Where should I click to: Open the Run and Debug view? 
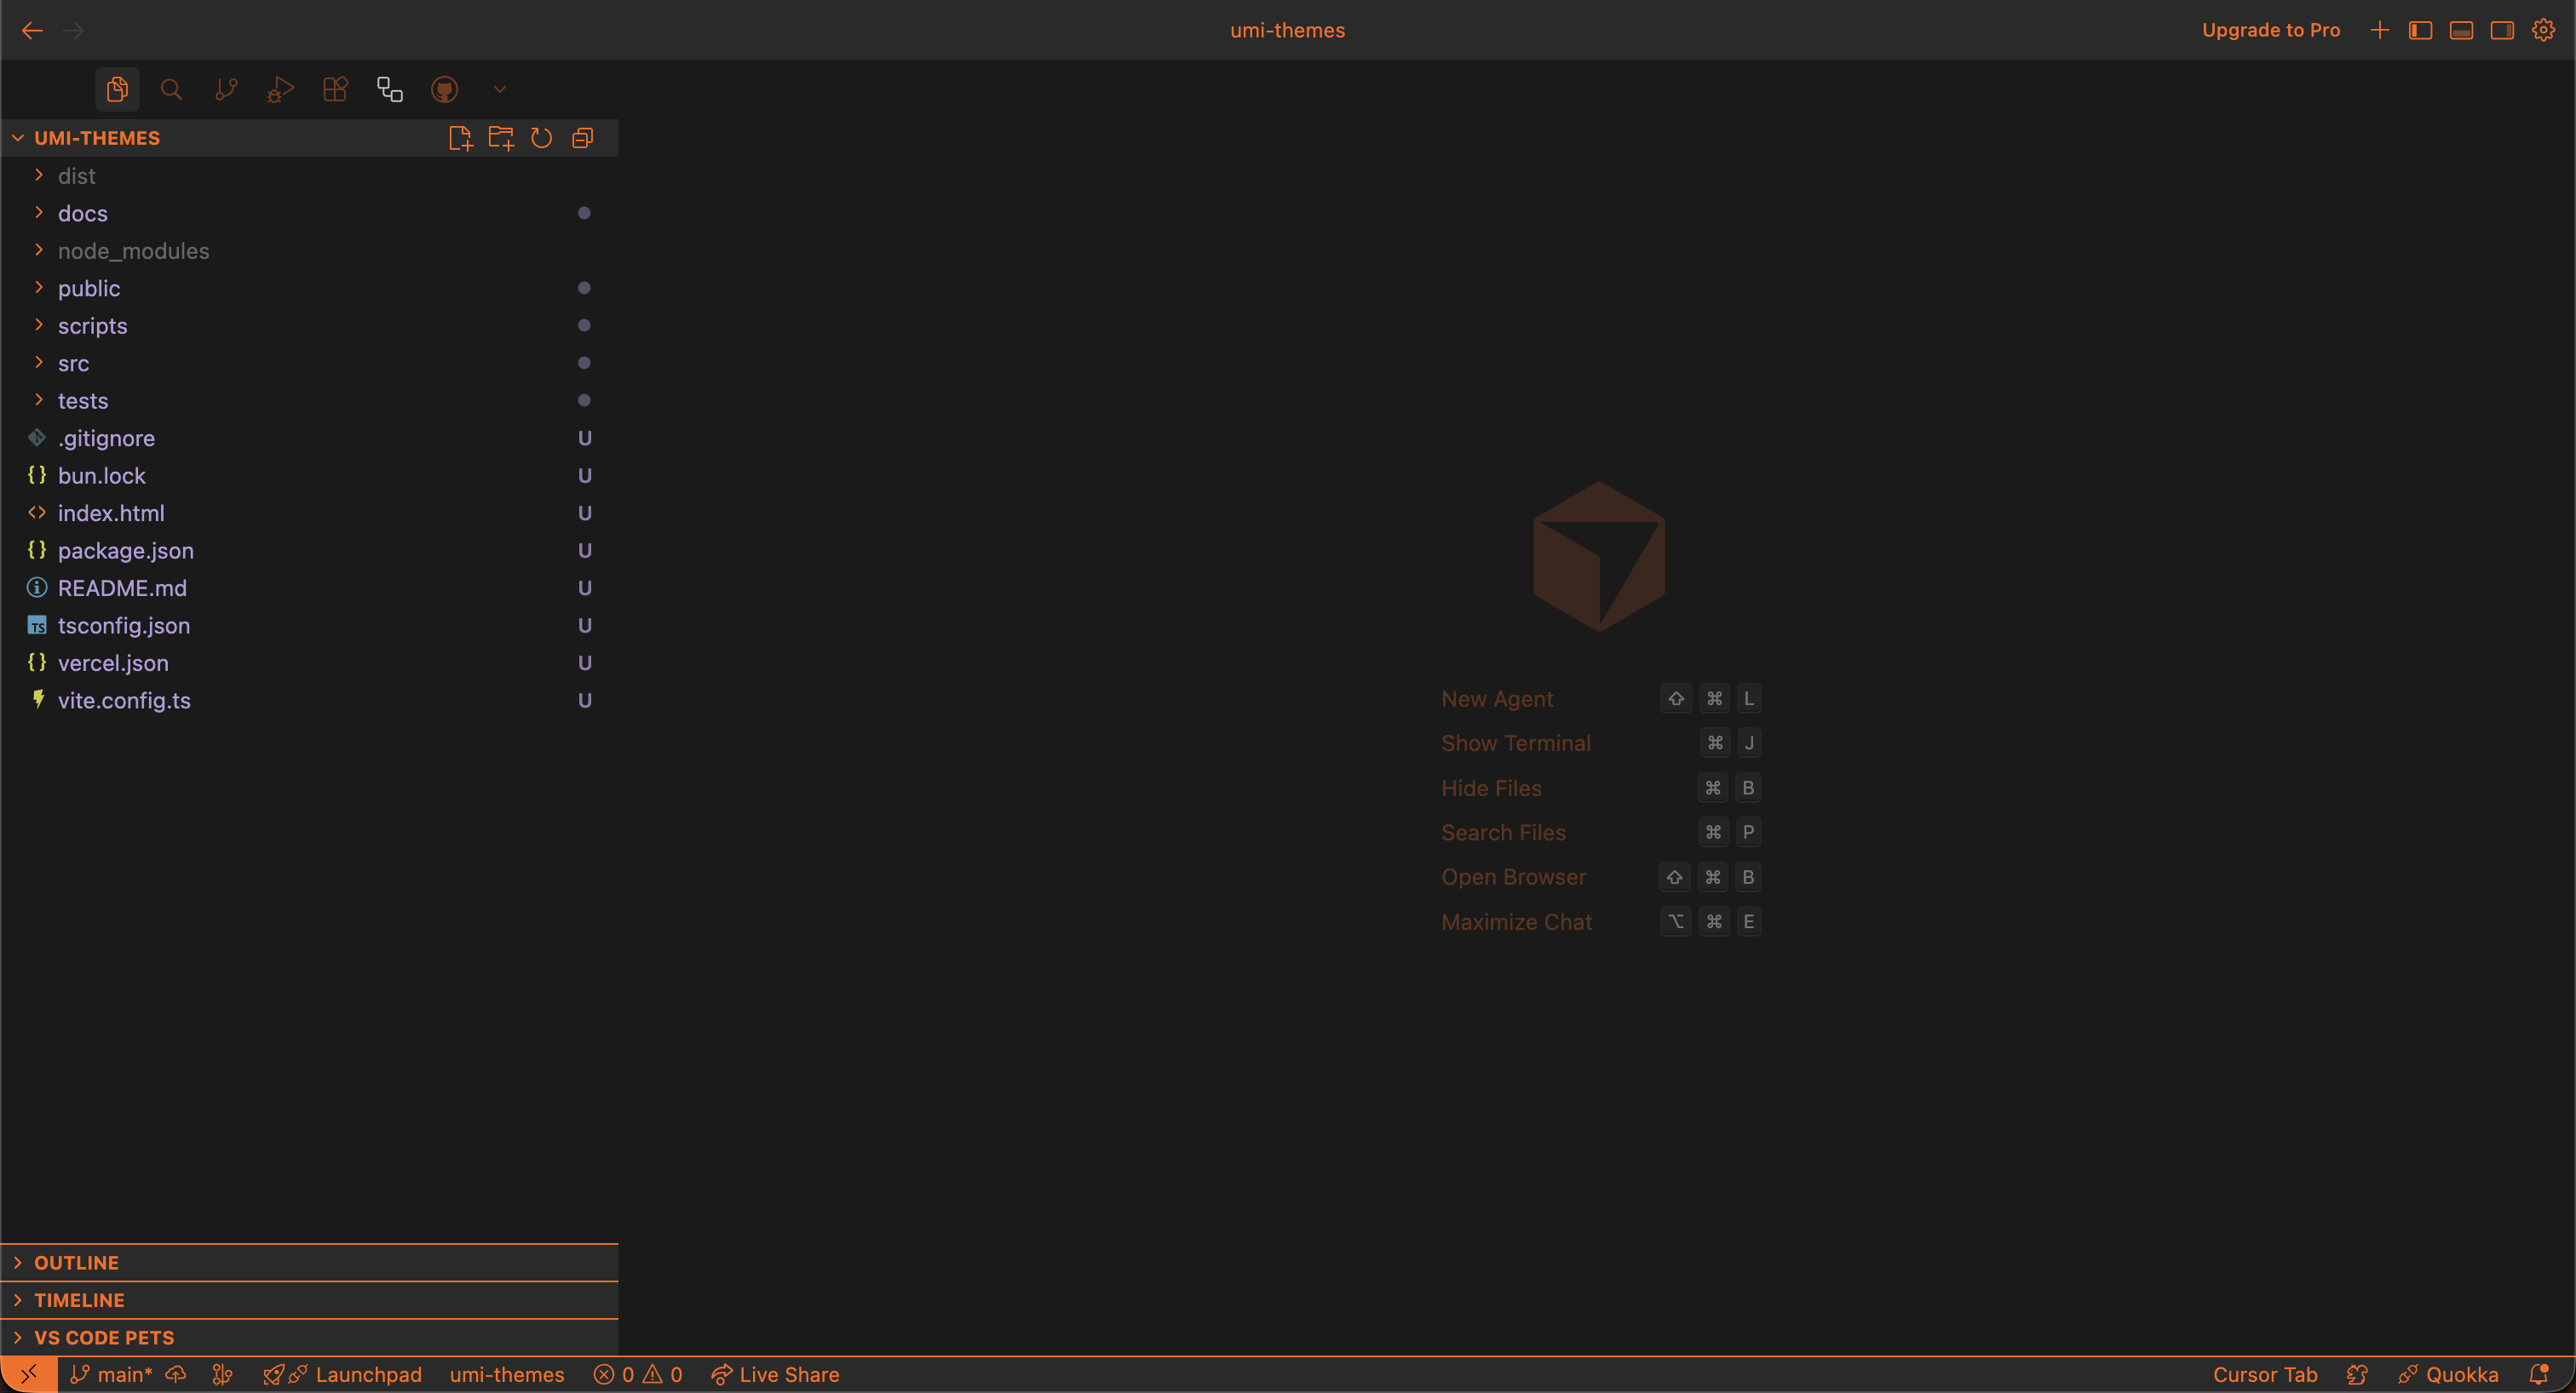280,89
